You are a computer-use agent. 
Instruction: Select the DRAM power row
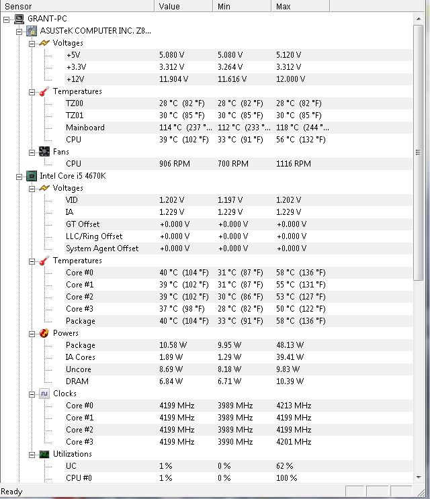tap(239, 381)
